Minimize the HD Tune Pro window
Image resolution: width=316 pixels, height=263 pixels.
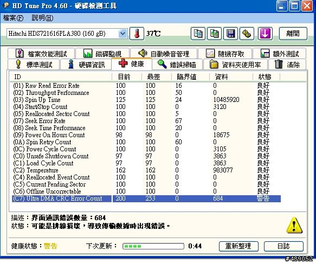click(282, 5)
